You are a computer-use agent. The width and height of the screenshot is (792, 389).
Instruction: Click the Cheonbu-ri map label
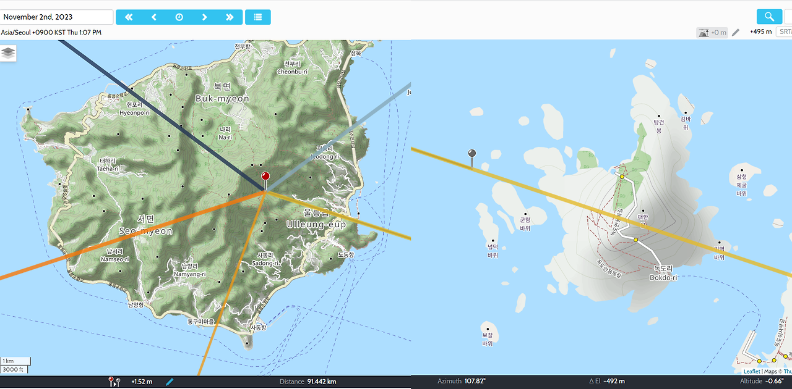[292, 72]
